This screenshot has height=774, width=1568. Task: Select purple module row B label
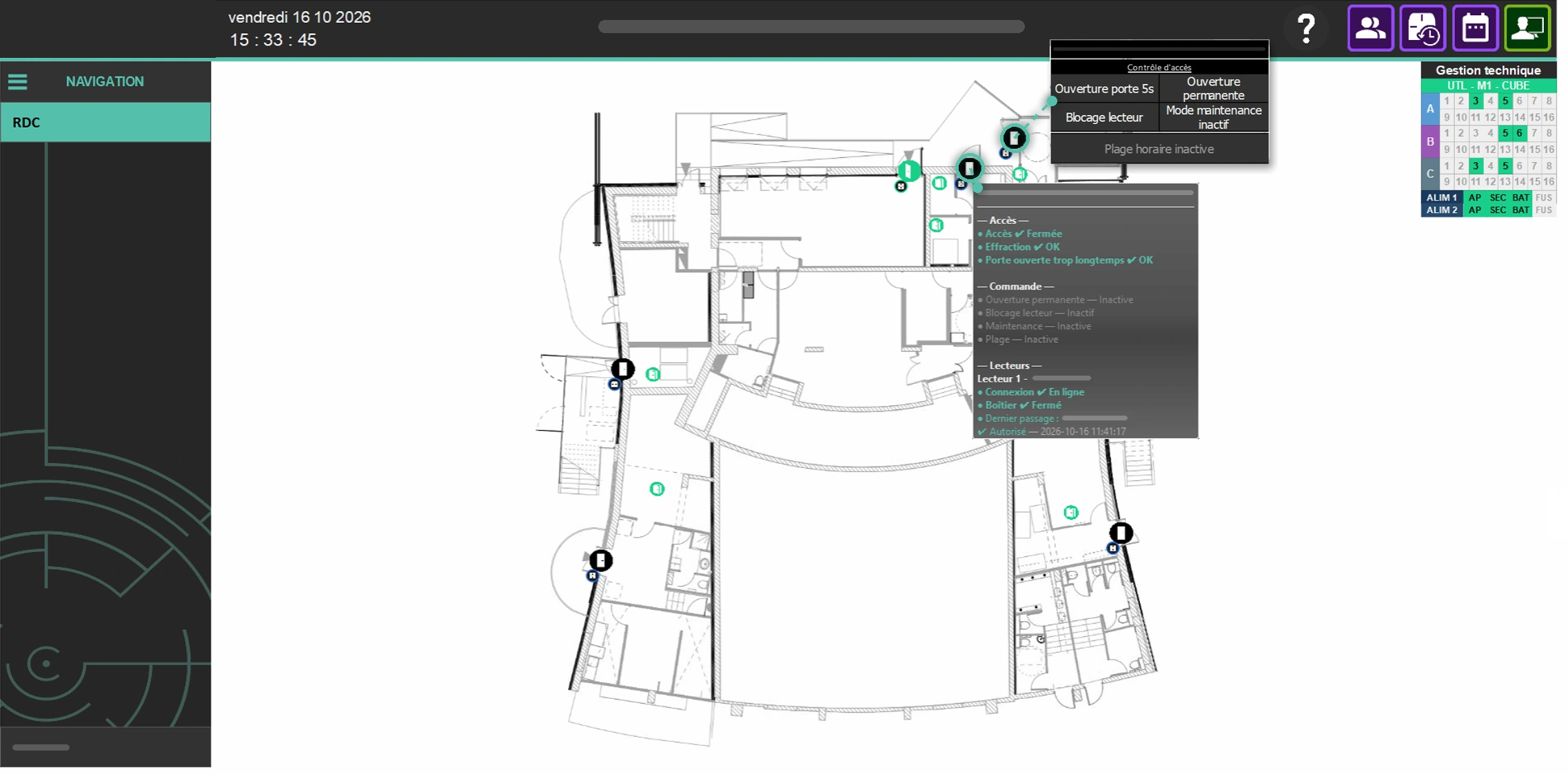point(1430,141)
